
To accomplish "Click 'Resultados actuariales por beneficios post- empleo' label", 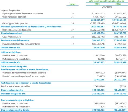I will coord(24,76).
